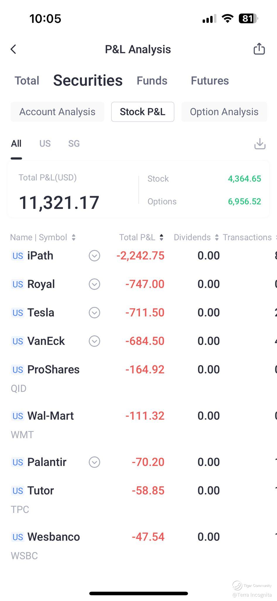Select the US market filter tab
This screenshot has width=277, height=601.
(x=45, y=144)
